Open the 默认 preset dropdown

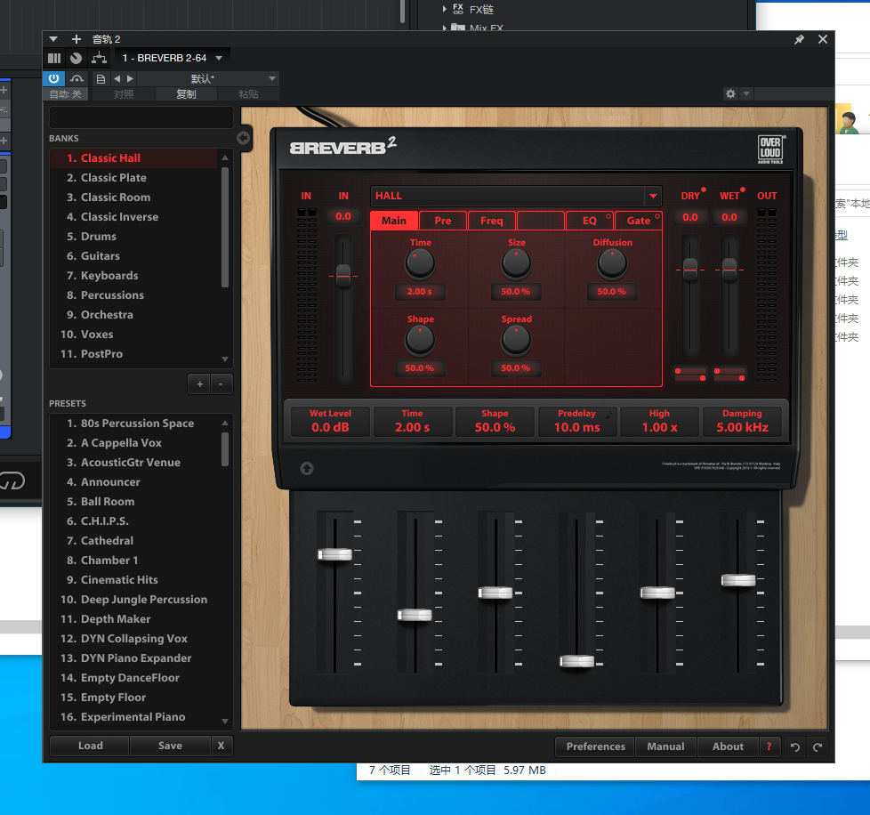pyautogui.click(x=272, y=79)
